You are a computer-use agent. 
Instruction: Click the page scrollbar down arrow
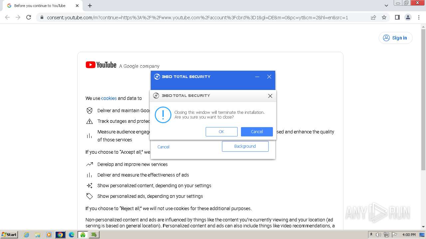click(423, 227)
